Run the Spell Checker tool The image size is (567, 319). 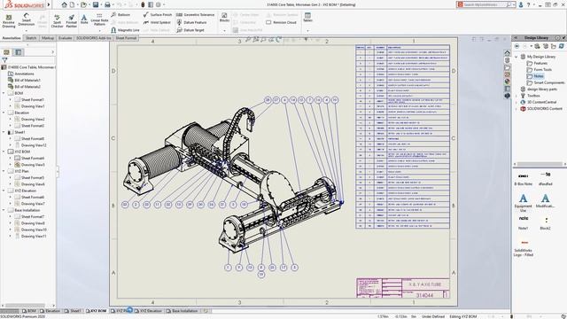tap(57, 21)
